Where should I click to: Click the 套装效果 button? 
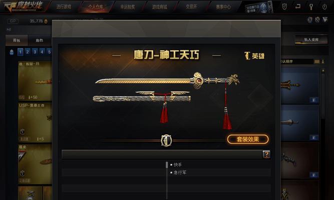point(248,139)
